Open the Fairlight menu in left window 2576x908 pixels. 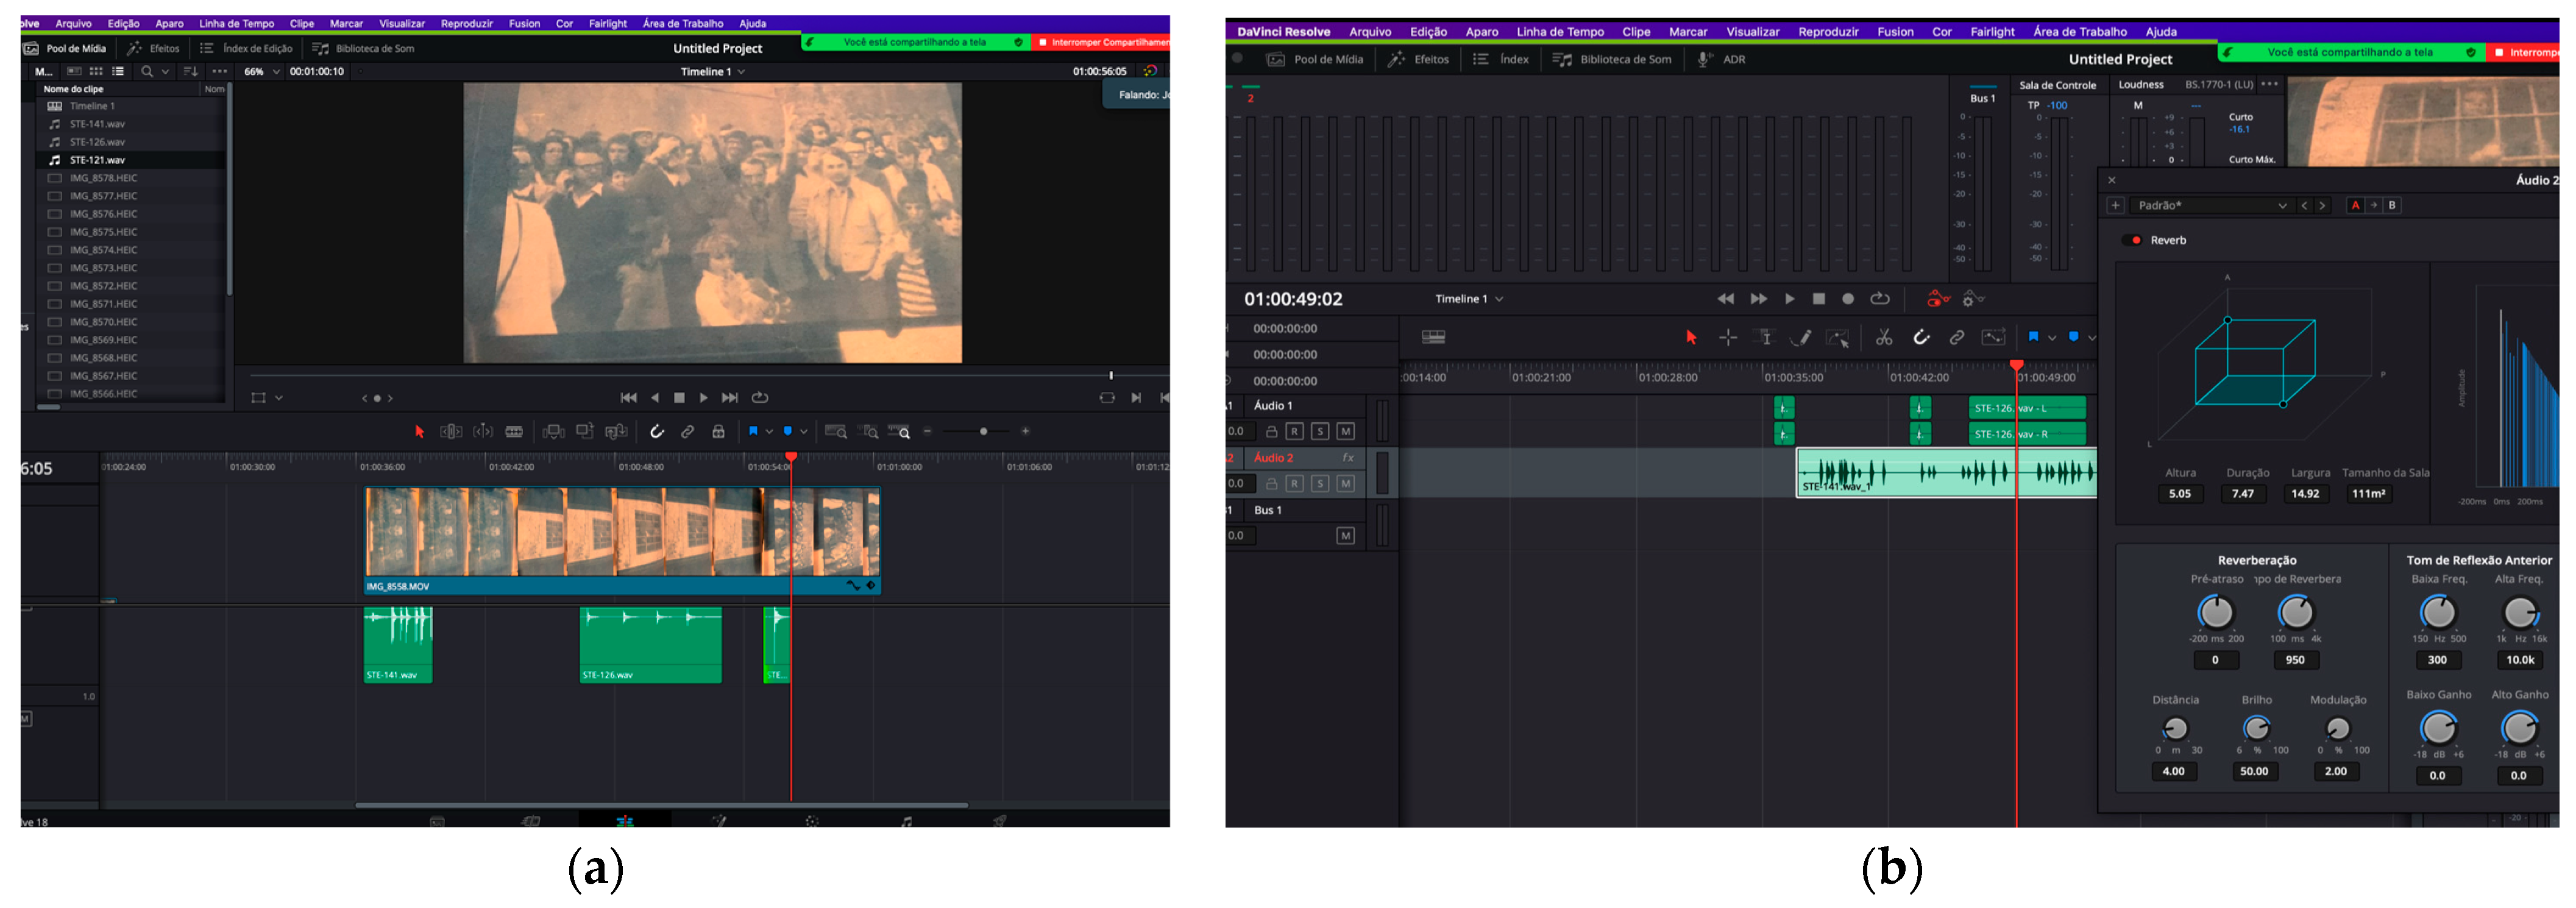click(x=607, y=23)
